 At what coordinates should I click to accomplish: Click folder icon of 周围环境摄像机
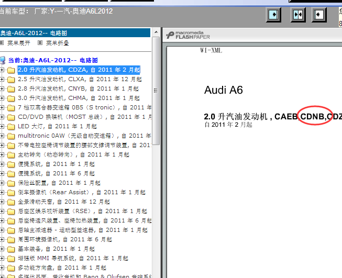tap(11, 240)
